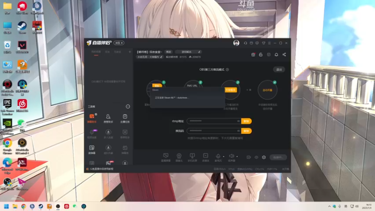Select the Riot Client desktop shortcut
The height and width of the screenshot is (211, 375).
coord(22,8)
